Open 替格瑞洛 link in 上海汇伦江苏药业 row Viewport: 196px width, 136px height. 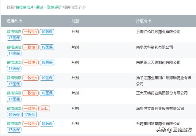coord(14,32)
